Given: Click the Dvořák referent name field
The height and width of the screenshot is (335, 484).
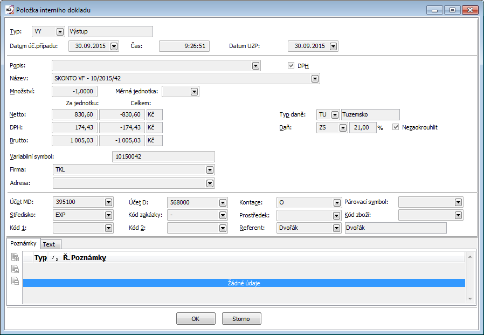Looking at the screenshot, I should click(396, 228).
